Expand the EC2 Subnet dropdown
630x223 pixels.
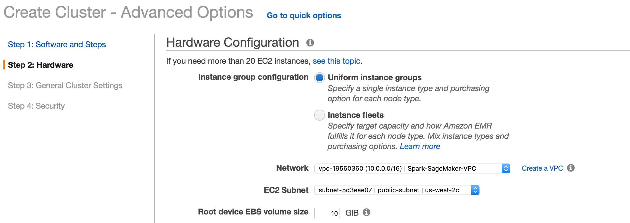pos(396,190)
